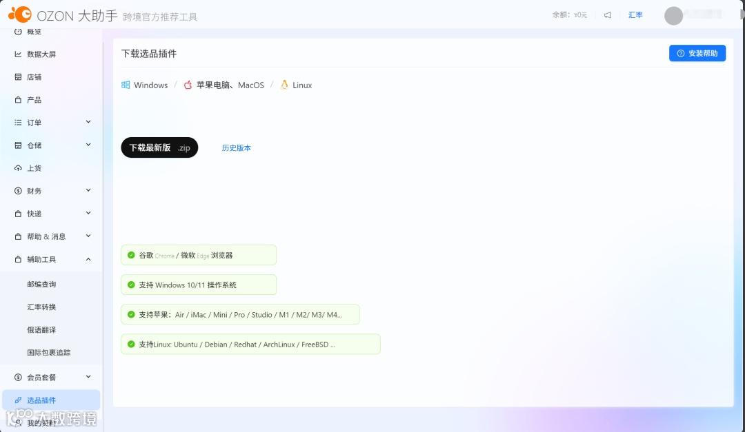Switch to the 苹果电脑、MacOS tab

(x=223, y=85)
